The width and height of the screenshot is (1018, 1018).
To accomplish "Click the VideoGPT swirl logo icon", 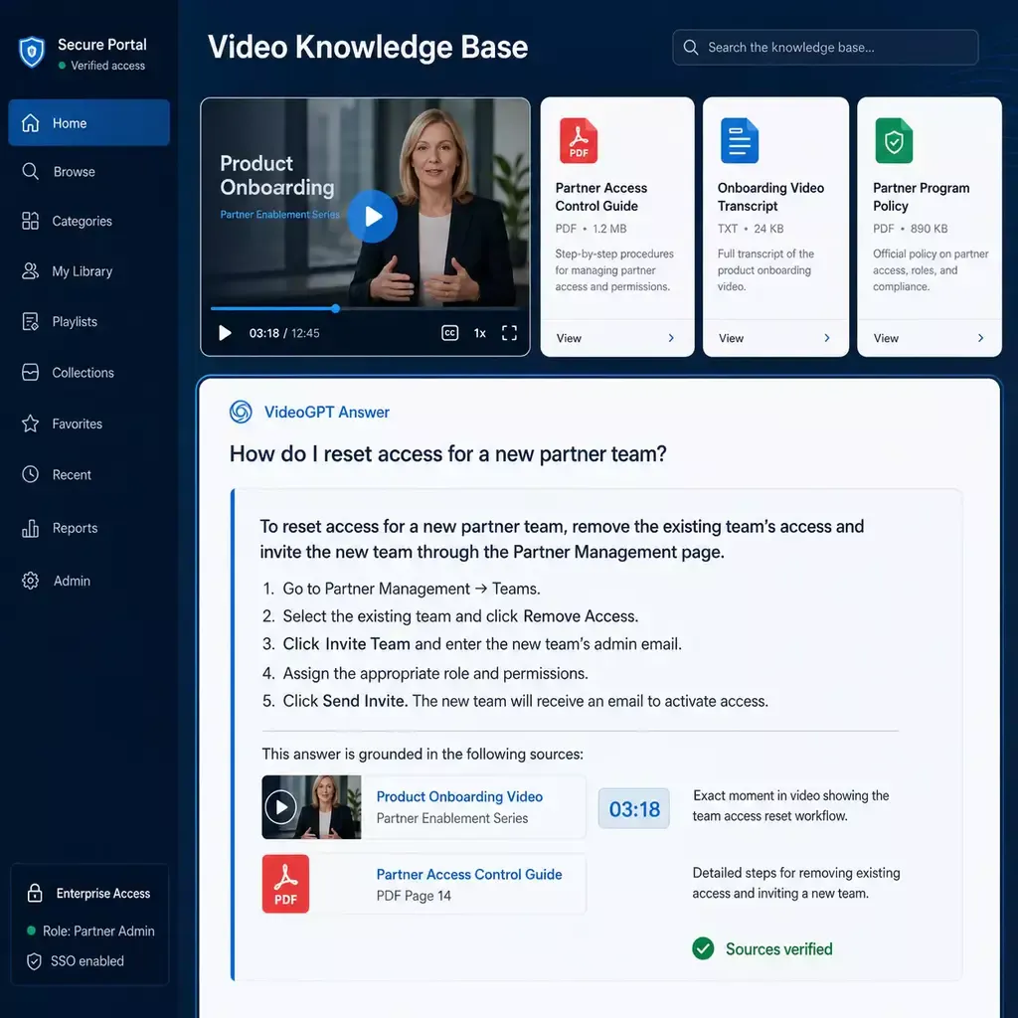I will tap(241, 412).
